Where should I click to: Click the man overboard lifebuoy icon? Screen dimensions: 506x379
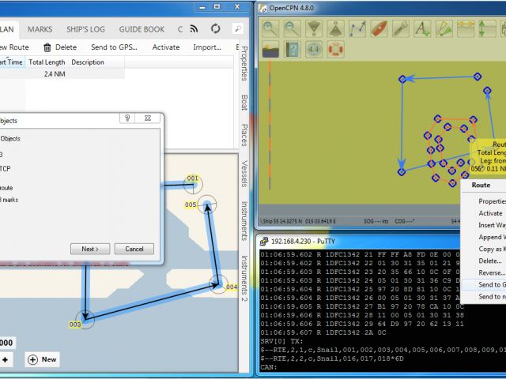pos(336,50)
